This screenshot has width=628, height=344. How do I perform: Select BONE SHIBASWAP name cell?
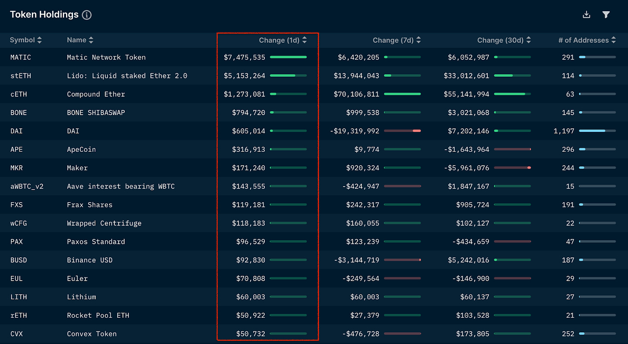tap(96, 113)
